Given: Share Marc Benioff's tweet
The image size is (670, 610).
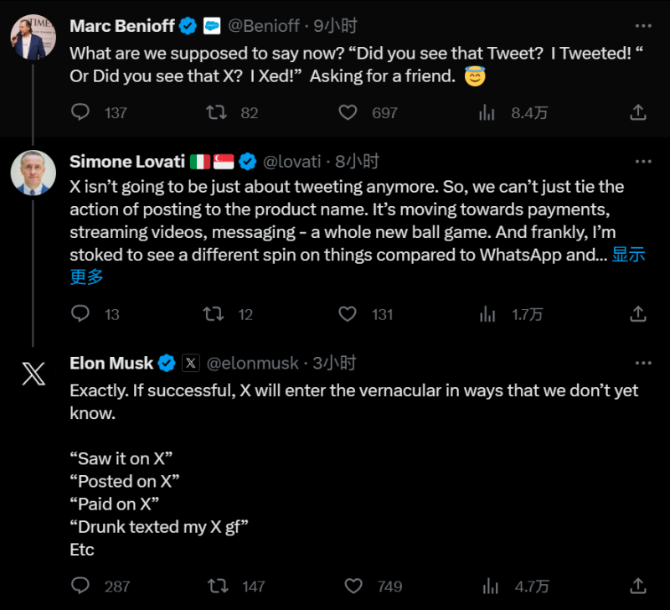Looking at the screenshot, I should pos(637,112).
